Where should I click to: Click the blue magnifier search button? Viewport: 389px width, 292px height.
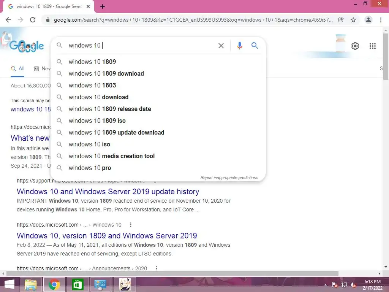point(255,46)
